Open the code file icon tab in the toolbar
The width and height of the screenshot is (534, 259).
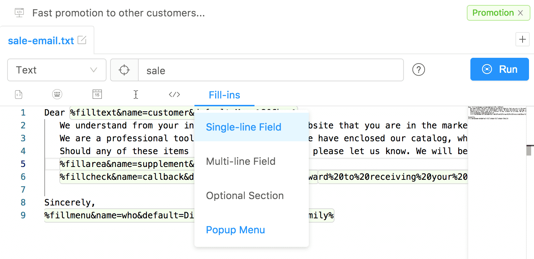[x=19, y=95]
